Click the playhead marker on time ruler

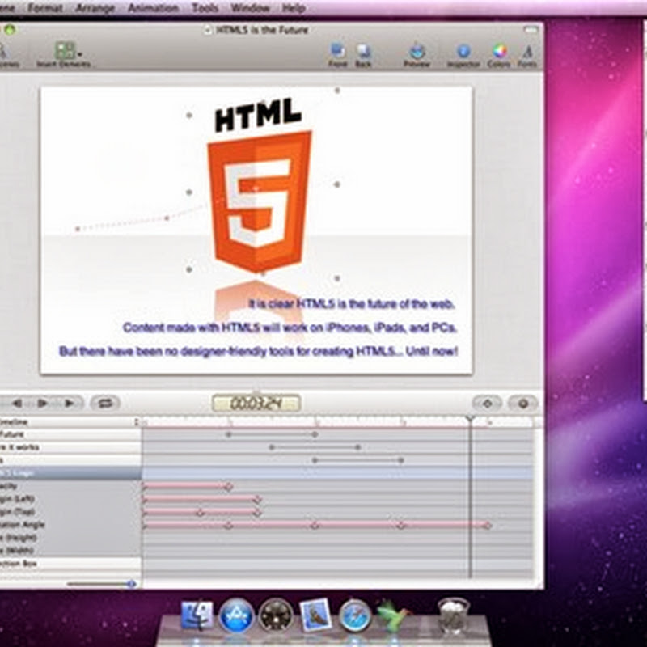pyautogui.click(x=470, y=420)
